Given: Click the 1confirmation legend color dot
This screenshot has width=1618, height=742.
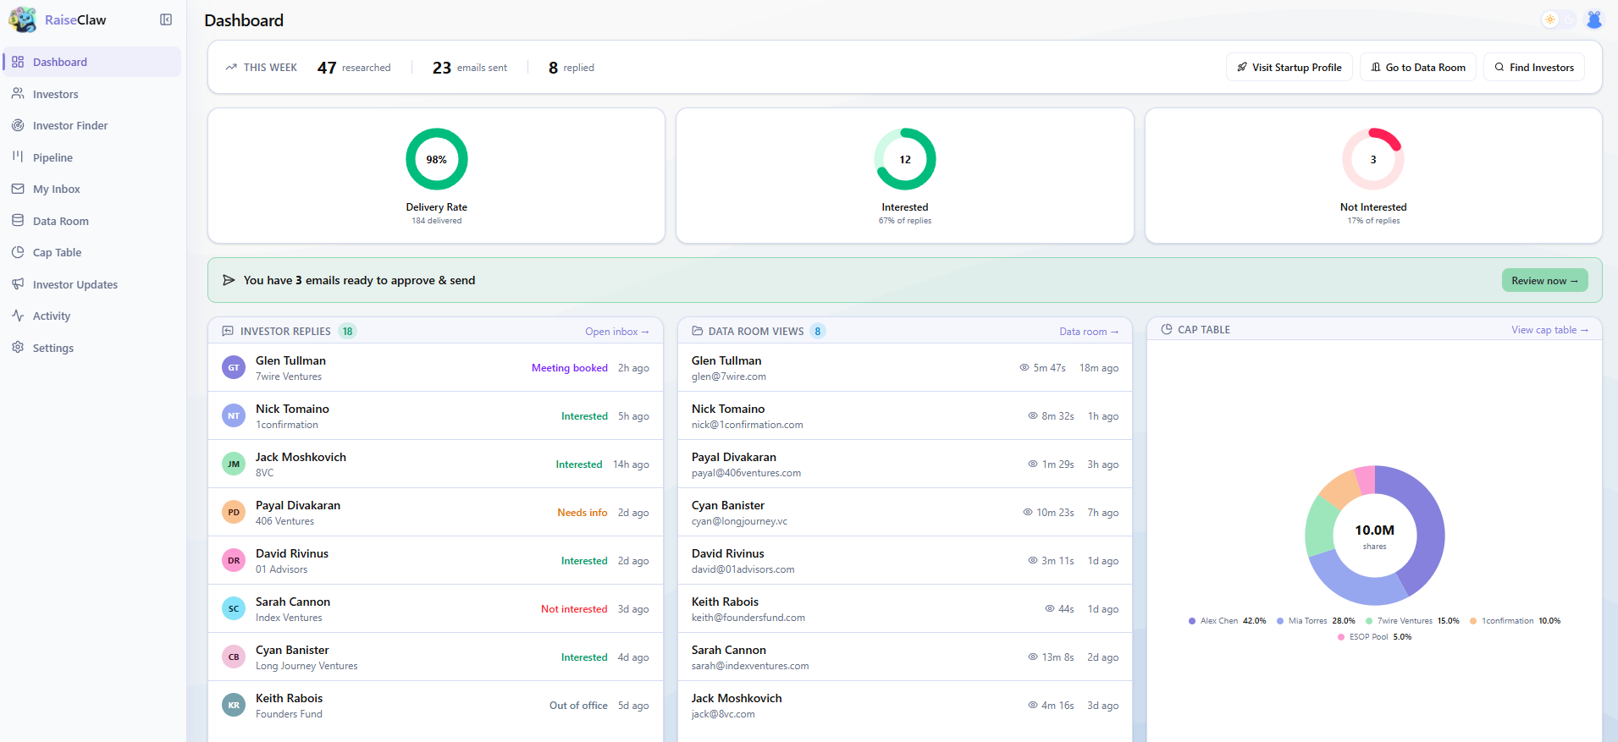Looking at the screenshot, I should tap(1473, 621).
